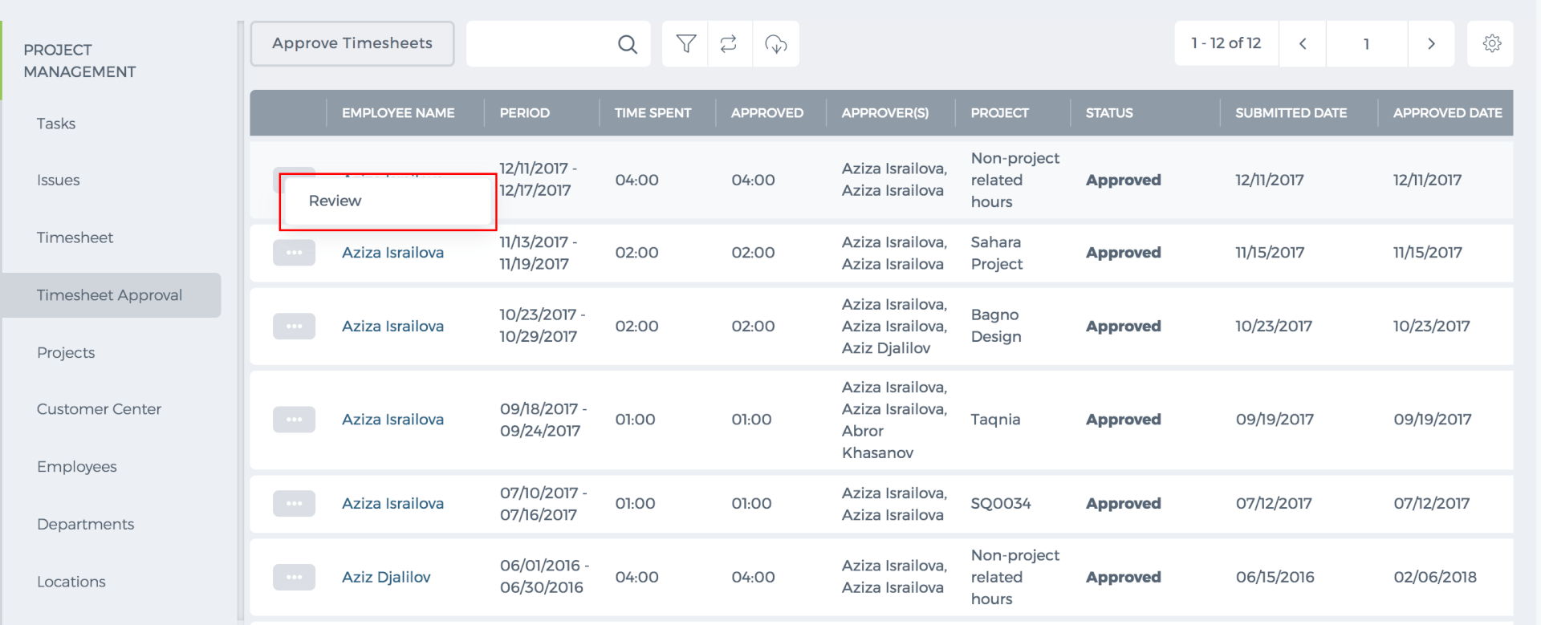Sort by Period column header
1541x625 pixels.
(x=525, y=113)
